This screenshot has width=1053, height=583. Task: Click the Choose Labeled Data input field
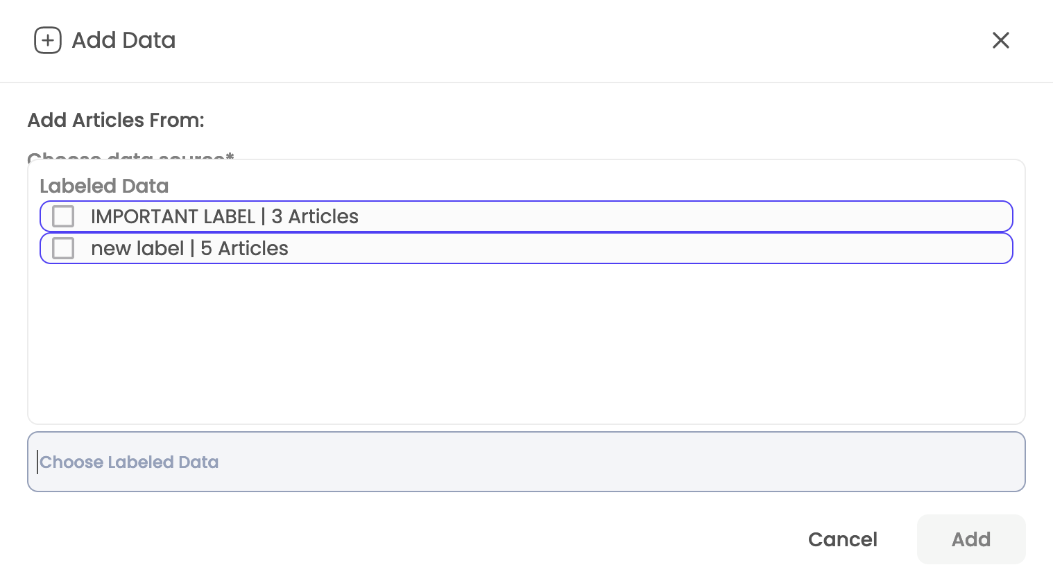pos(526,461)
